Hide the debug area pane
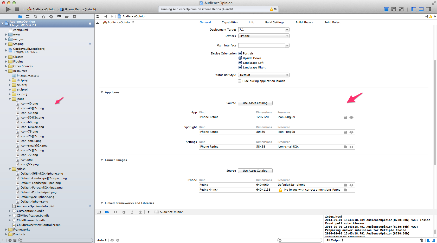 (x=421, y=9)
